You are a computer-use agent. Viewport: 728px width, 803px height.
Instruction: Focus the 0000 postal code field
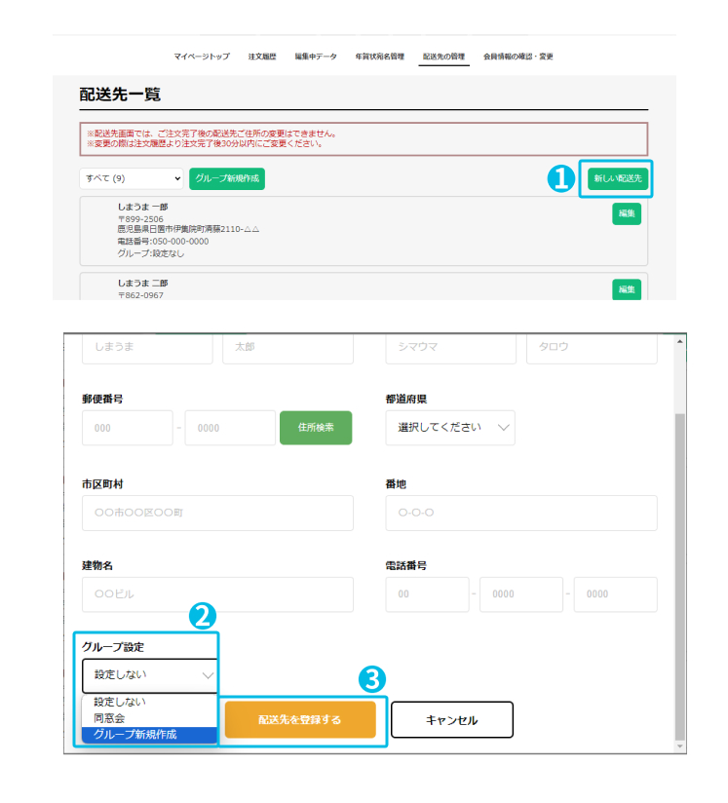click(230, 428)
